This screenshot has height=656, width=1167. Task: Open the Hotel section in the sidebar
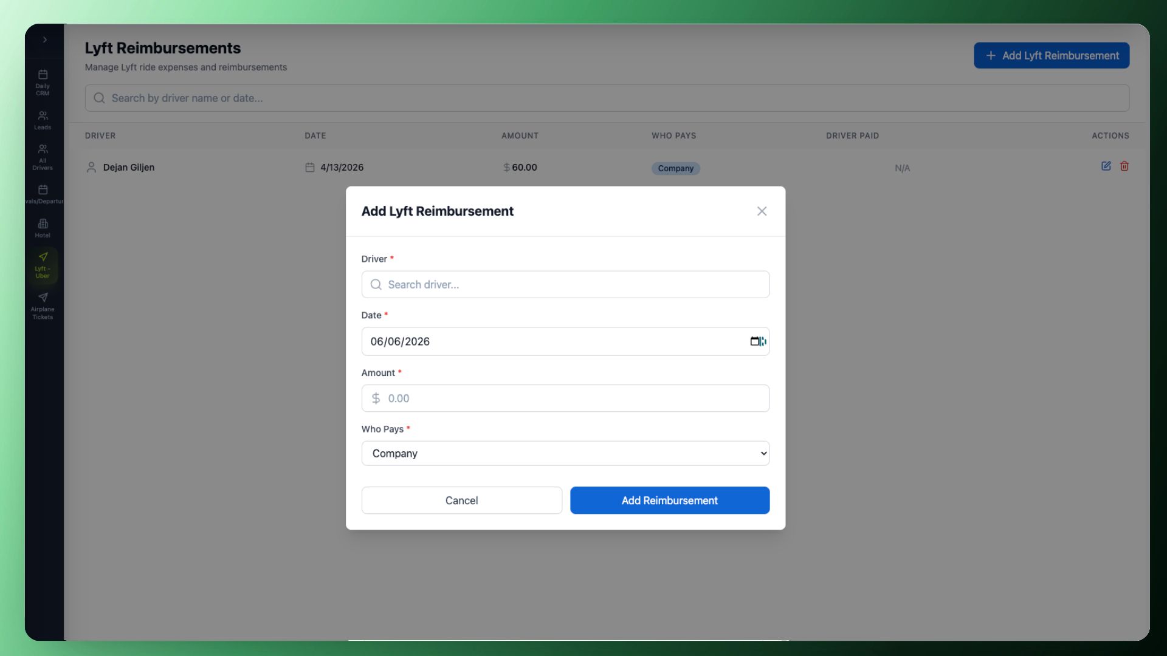(43, 228)
